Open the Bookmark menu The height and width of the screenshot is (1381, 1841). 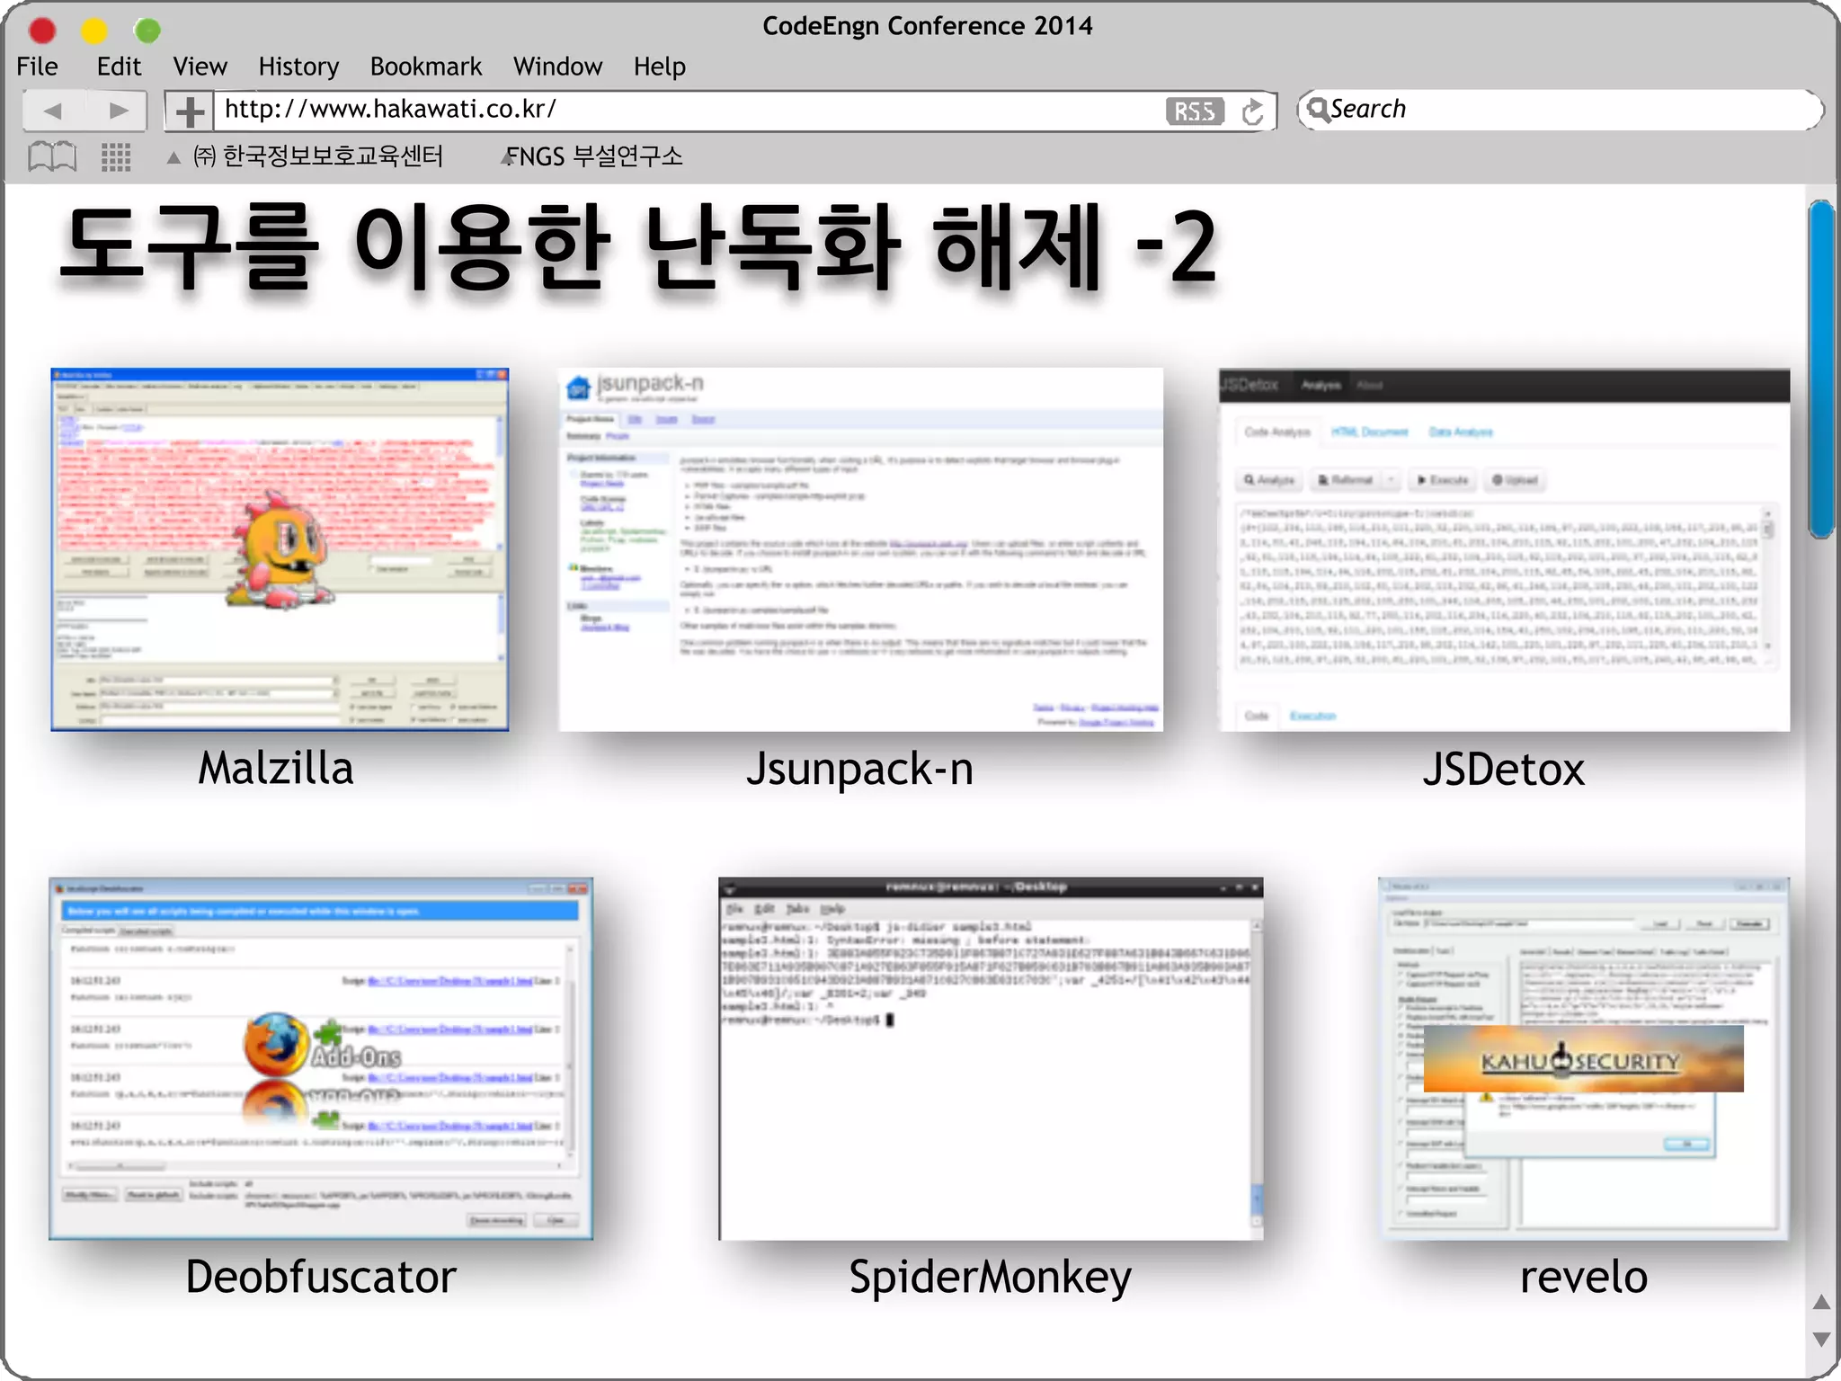click(426, 67)
